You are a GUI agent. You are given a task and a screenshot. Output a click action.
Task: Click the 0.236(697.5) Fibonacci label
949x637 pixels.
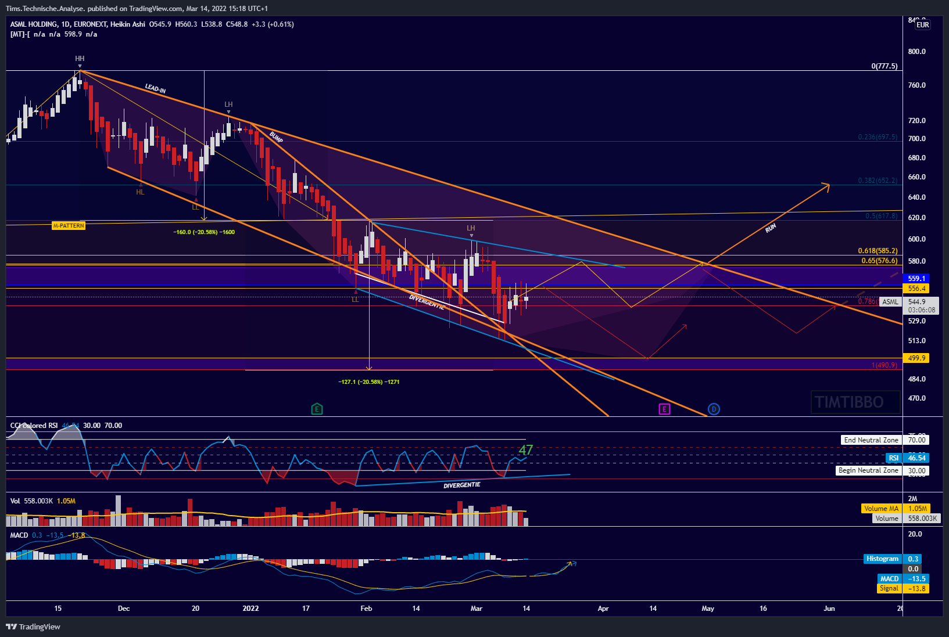[878, 137]
